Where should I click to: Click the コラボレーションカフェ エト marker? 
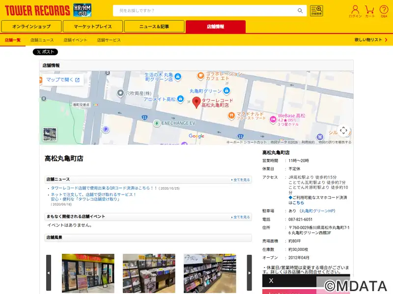pyautogui.click(x=200, y=75)
